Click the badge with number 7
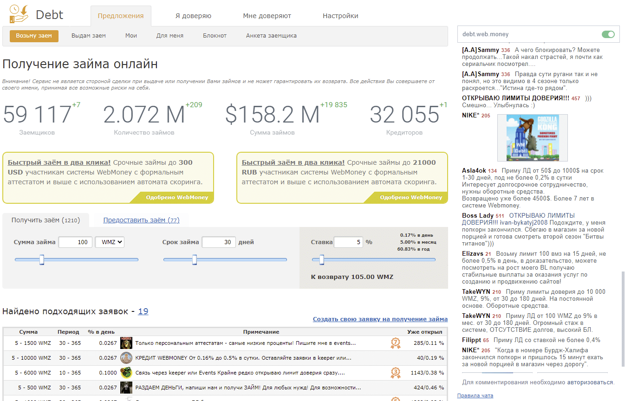The image size is (625, 401). [395, 343]
